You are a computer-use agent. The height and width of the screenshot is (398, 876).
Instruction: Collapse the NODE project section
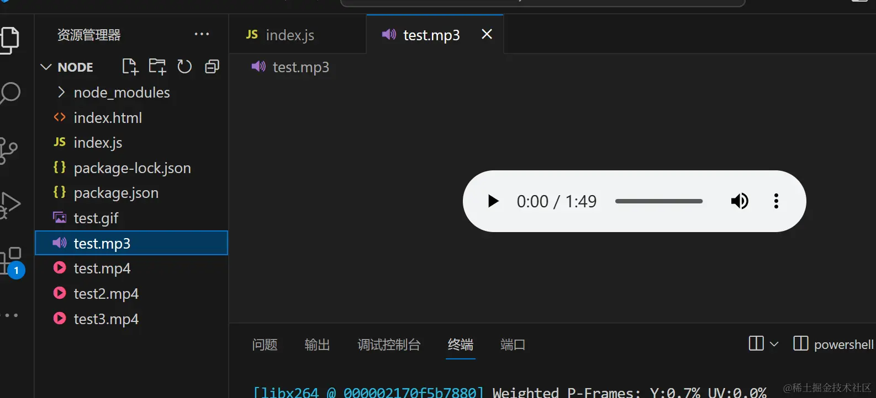coord(46,67)
